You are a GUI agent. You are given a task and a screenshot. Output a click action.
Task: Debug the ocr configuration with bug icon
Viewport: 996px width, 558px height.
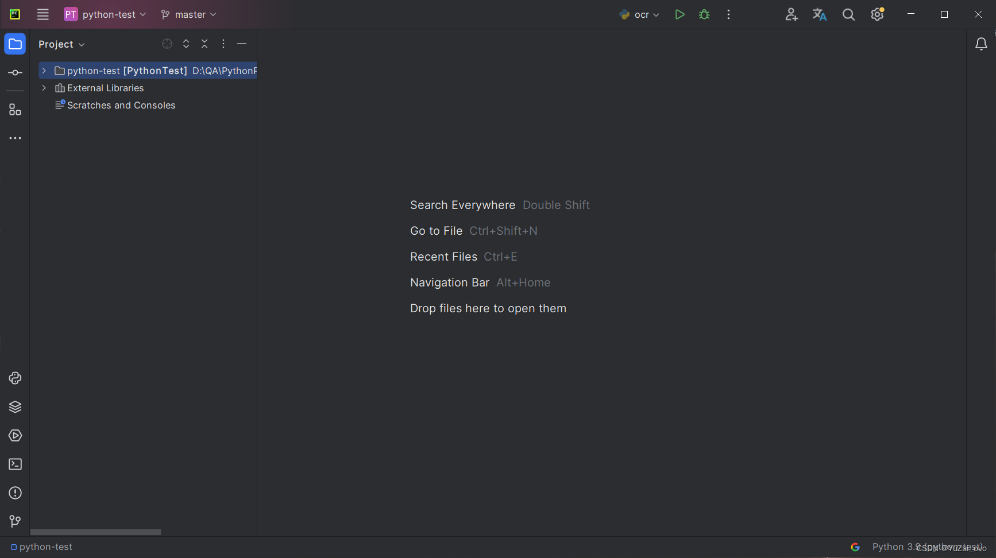(x=704, y=14)
